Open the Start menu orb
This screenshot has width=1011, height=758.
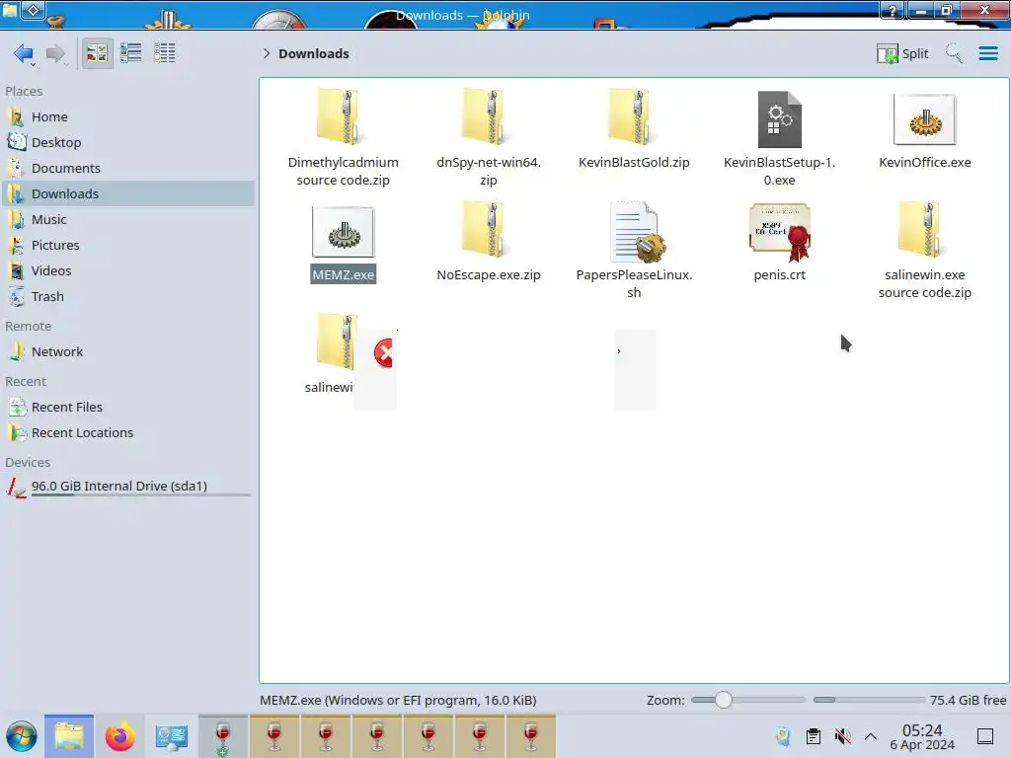click(x=22, y=736)
